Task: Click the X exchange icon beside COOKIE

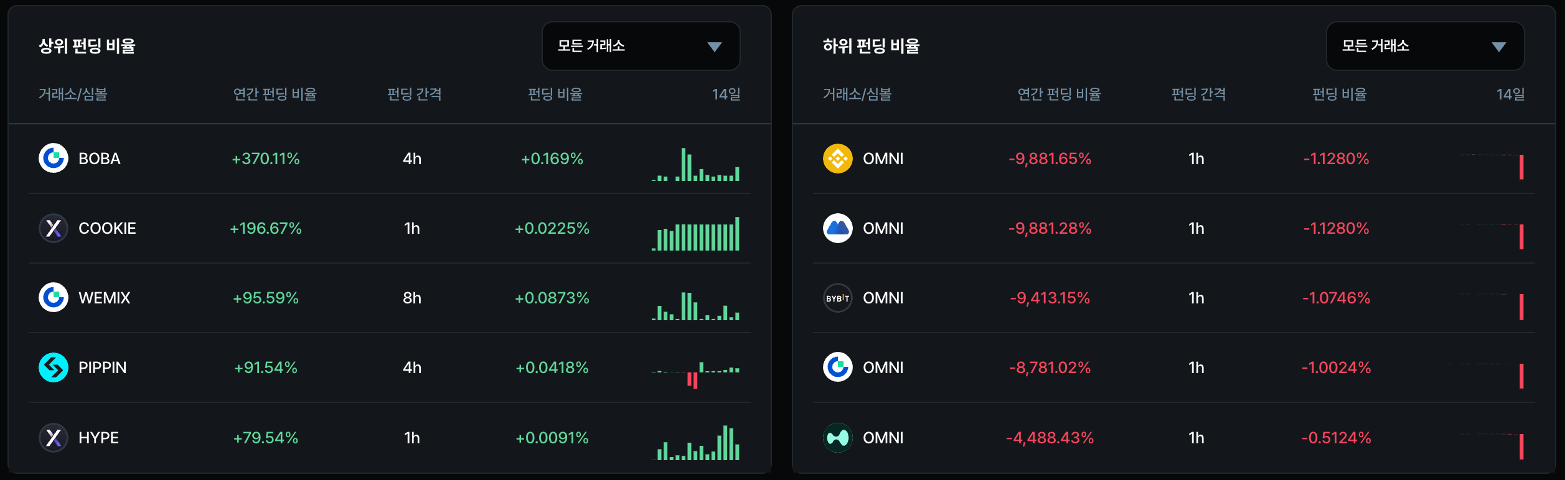Action: (x=54, y=228)
